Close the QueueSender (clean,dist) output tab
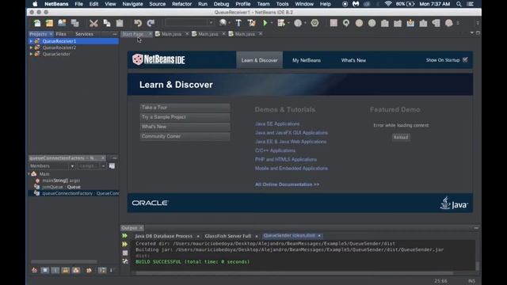 (x=319, y=236)
